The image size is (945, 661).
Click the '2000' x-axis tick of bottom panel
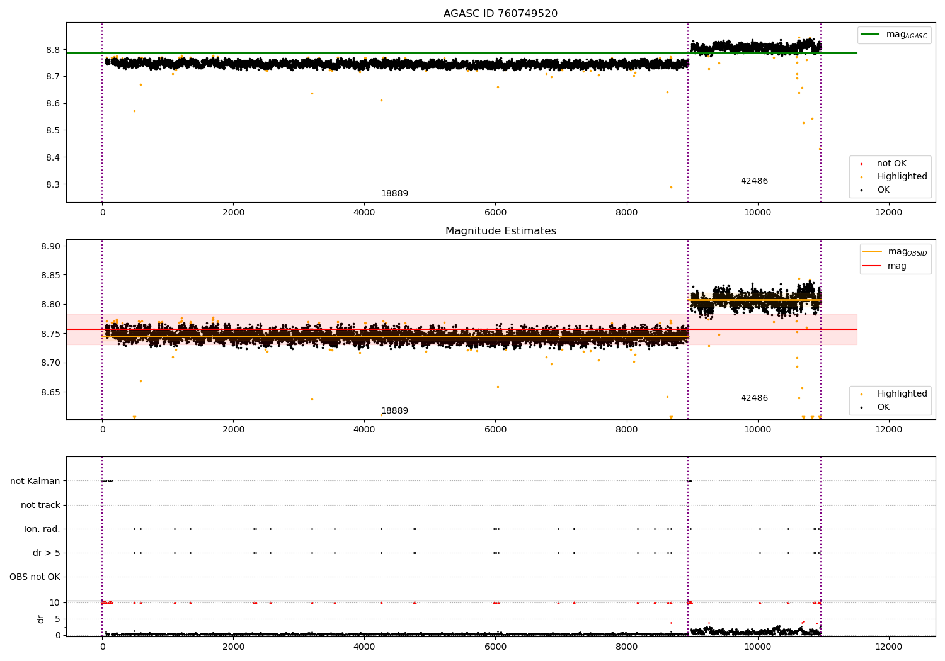pos(233,647)
